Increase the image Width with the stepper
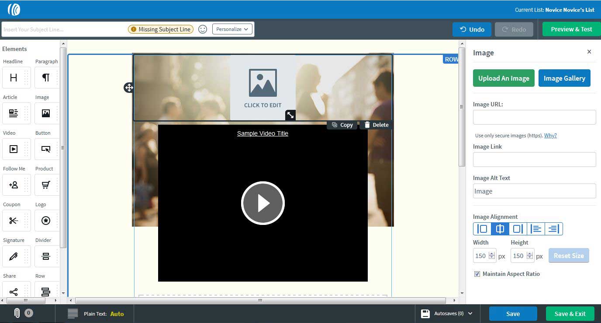The image size is (601, 323). [492, 253]
